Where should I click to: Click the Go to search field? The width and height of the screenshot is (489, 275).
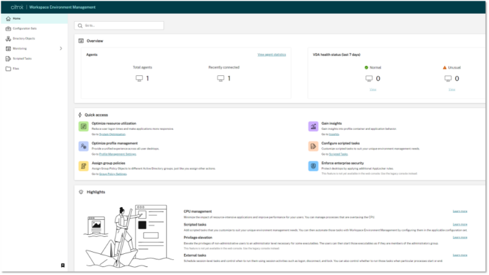[x=119, y=26]
